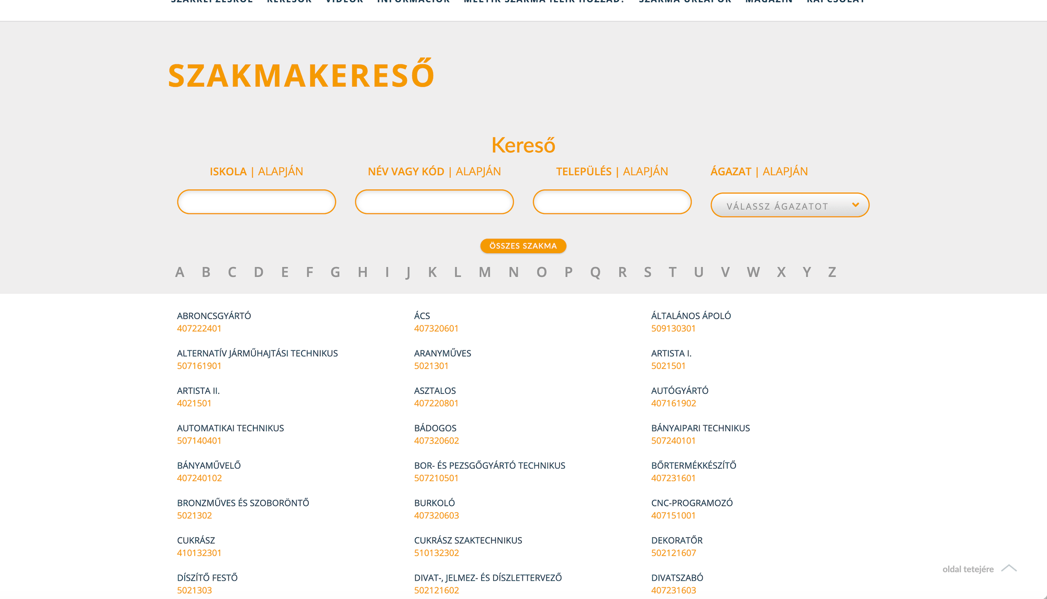Click the CUKRÁSZ SZAKTECHNIKUS link

click(x=468, y=540)
